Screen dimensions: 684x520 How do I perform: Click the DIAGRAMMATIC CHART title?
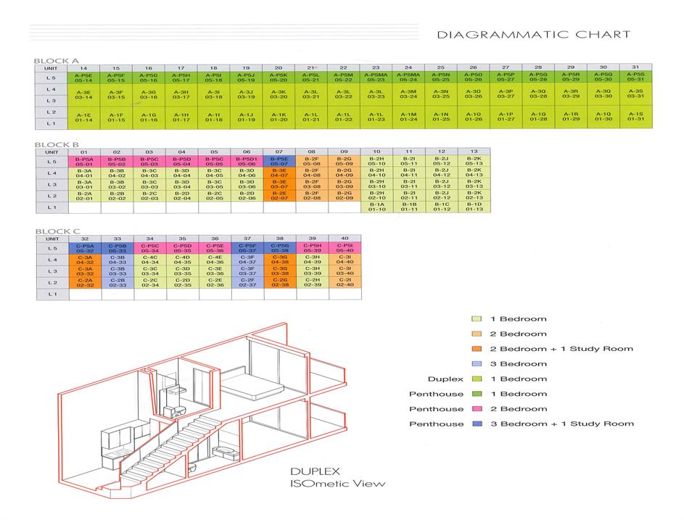tap(534, 34)
